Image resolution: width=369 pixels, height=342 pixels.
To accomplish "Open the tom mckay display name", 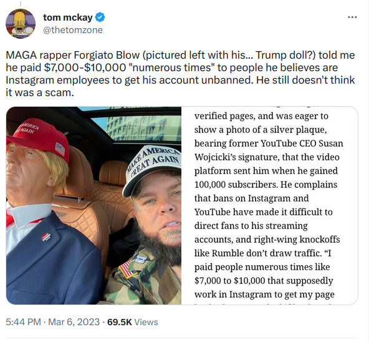I will point(68,17).
